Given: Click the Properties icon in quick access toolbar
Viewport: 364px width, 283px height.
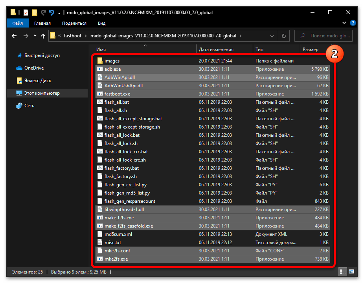Looking at the screenshot, I should (x=26, y=12).
